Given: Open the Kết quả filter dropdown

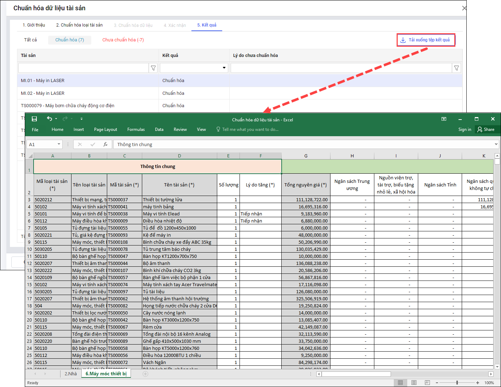Looking at the screenshot, I should click(x=224, y=68).
